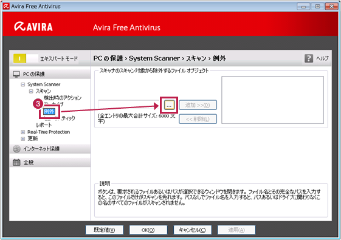Select レポート tree item
Viewport: 341px width, 240px height.
click(44, 125)
